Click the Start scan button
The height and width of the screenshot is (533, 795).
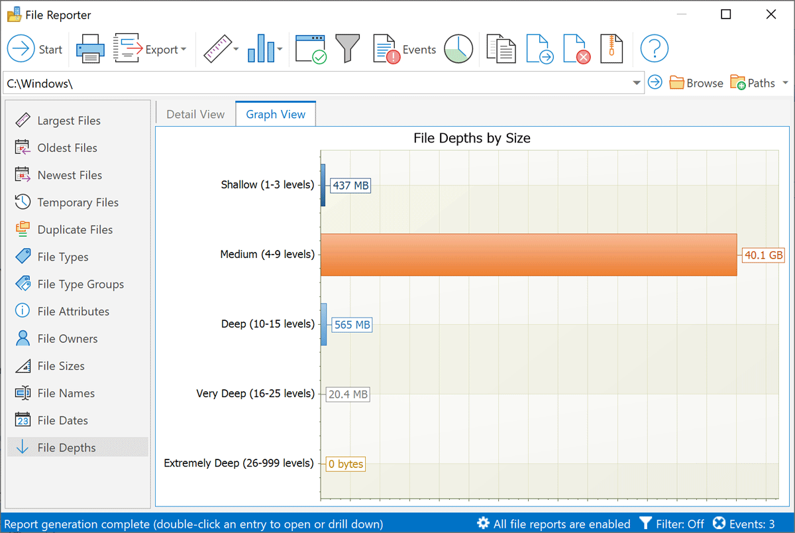(34, 49)
